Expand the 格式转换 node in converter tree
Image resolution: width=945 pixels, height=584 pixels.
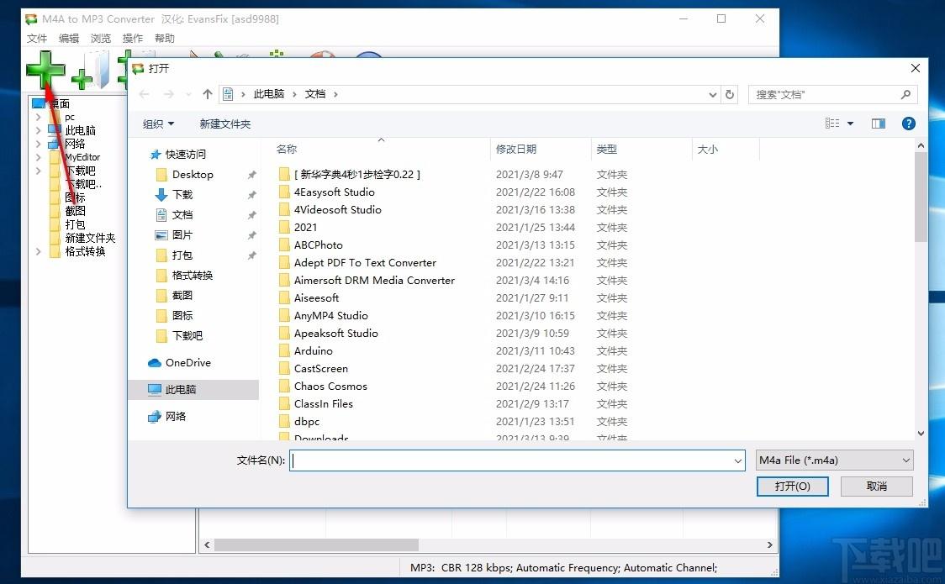click(38, 251)
